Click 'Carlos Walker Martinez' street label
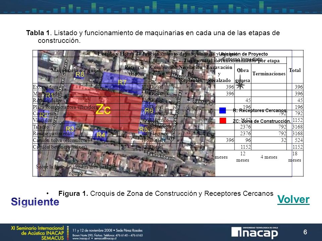322x241 pixels. pyautogui.click(x=176, y=115)
